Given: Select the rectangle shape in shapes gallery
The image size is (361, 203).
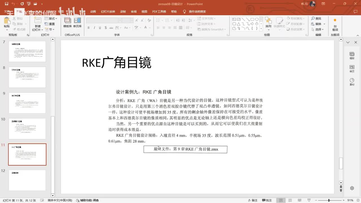Looking at the screenshot, I should pyautogui.click(x=252, y=19).
